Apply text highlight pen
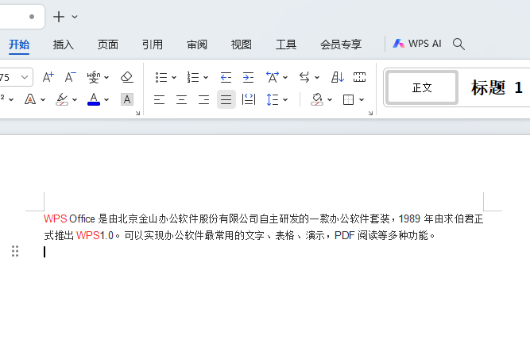 (62, 99)
